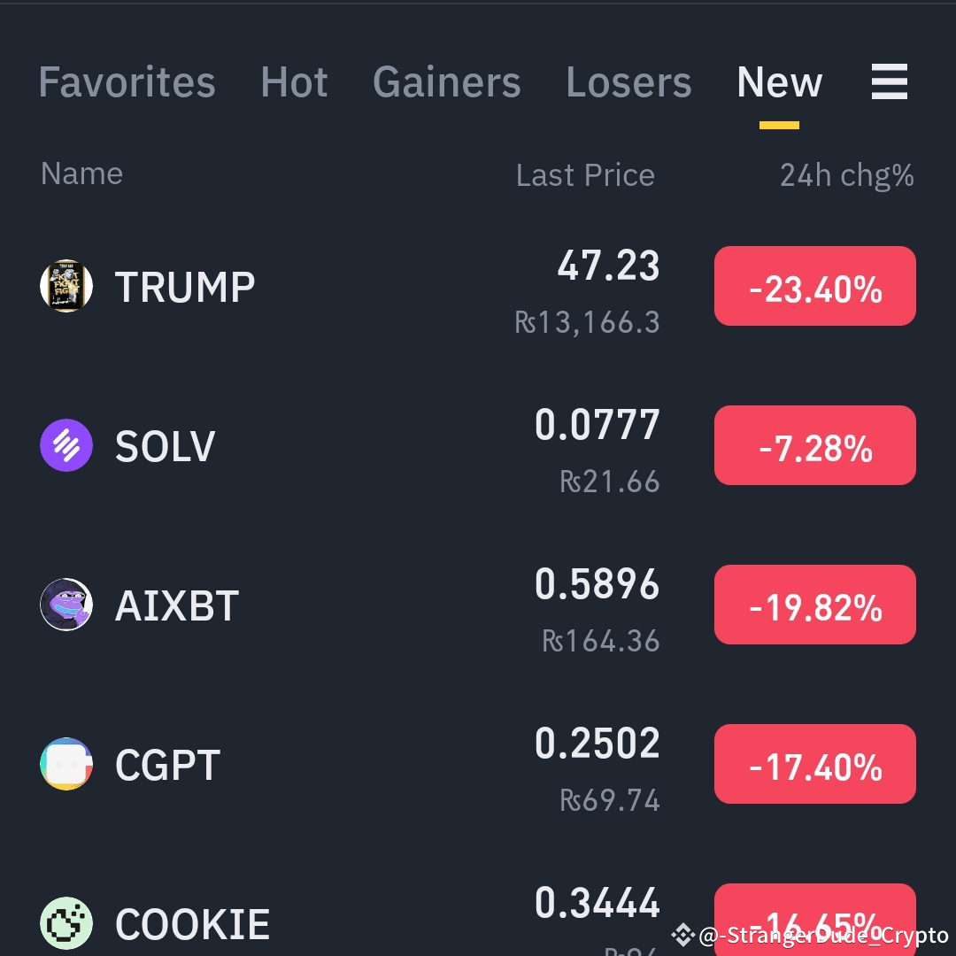Image resolution: width=956 pixels, height=956 pixels.
Task: Click the SOLV purple token icon
Action: pyautogui.click(x=66, y=445)
